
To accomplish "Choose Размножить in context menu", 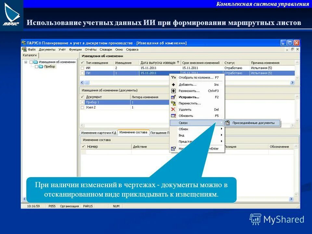I will coord(197,91).
